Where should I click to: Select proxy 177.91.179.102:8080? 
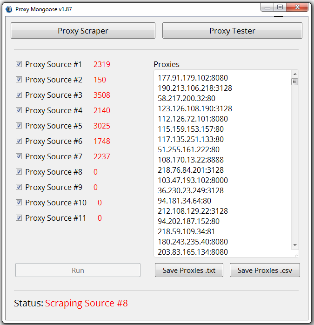[x=193, y=78]
